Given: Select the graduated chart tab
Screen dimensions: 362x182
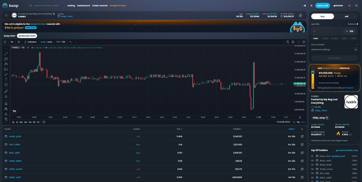Looking at the screenshot, I should tap(27, 36).
